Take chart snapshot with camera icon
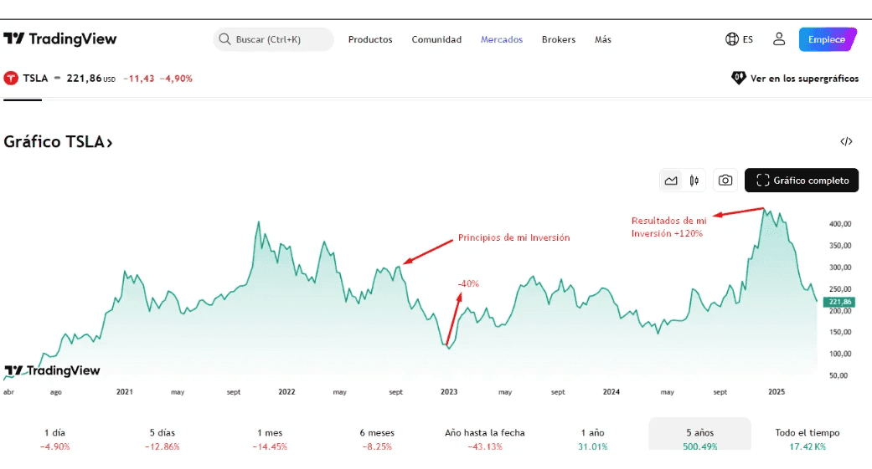Image resolution: width=872 pixels, height=469 pixels. (x=725, y=181)
